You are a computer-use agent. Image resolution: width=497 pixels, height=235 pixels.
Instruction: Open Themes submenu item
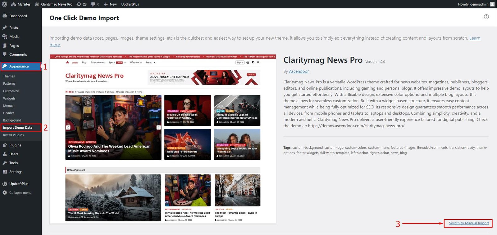[9, 76]
